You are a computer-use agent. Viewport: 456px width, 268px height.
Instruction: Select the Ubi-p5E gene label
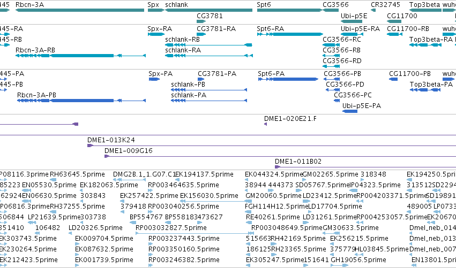[354, 16]
